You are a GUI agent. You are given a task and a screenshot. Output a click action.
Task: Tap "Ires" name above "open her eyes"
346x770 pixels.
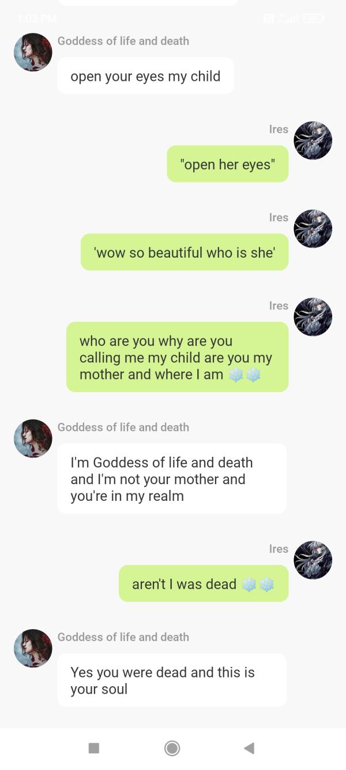coord(279,129)
